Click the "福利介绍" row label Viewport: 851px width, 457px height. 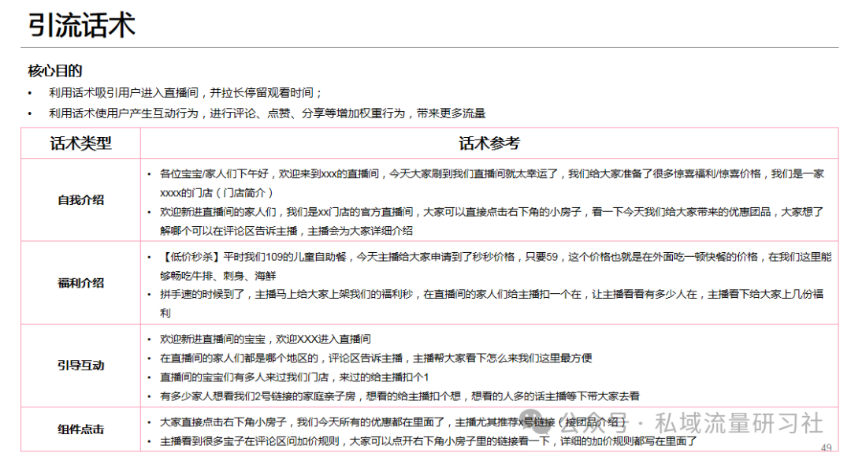pos(81,283)
